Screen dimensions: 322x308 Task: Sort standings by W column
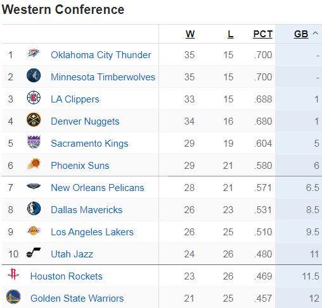[x=190, y=34]
